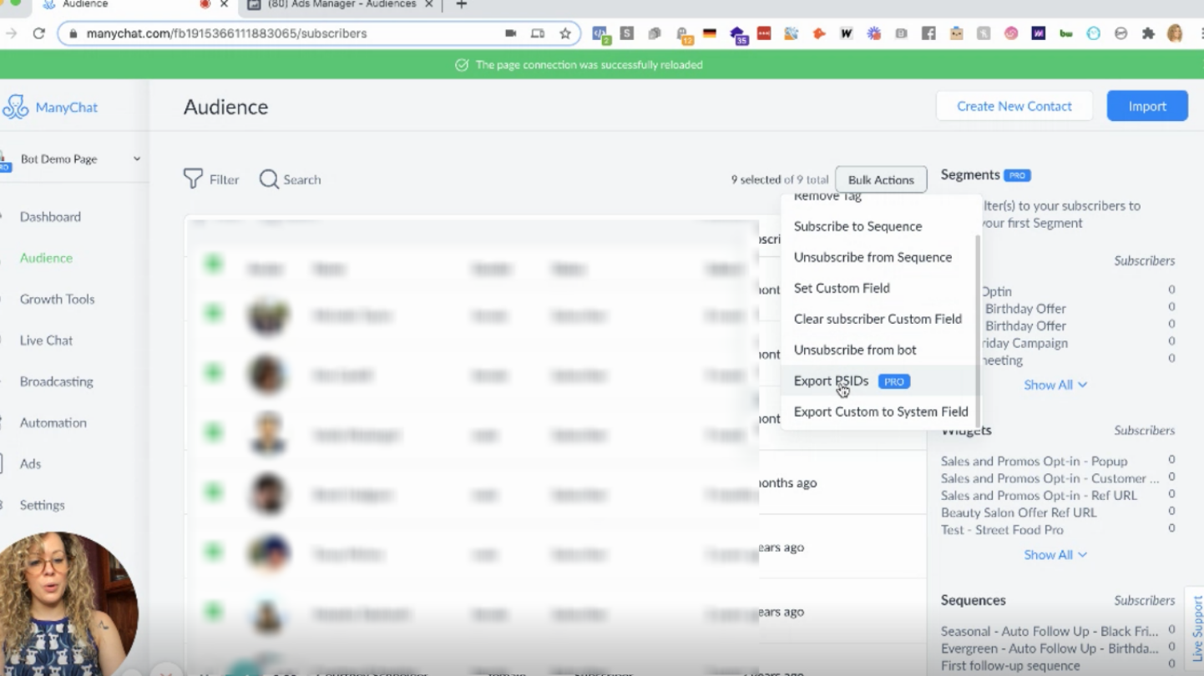This screenshot has width=1204, height=676.
Task: Click the Chrome profile avatar
Action: pyautogui.click(x=1175, y=33)
